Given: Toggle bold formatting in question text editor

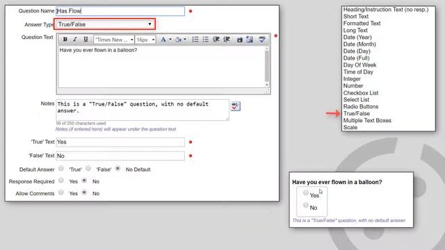Looking at the screenshot, I should point(65,40).
